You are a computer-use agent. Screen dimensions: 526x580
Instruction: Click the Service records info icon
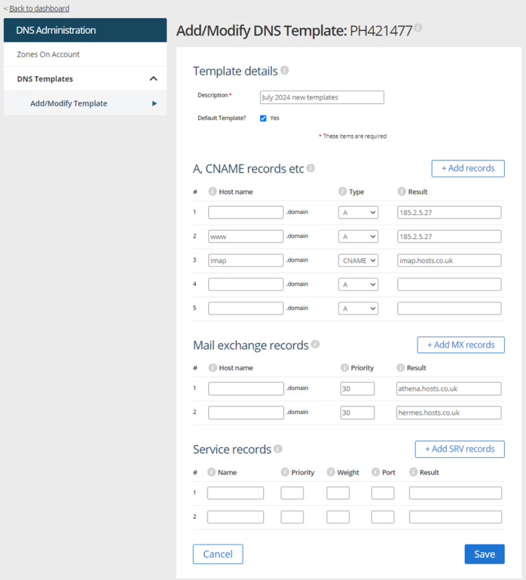278,449
